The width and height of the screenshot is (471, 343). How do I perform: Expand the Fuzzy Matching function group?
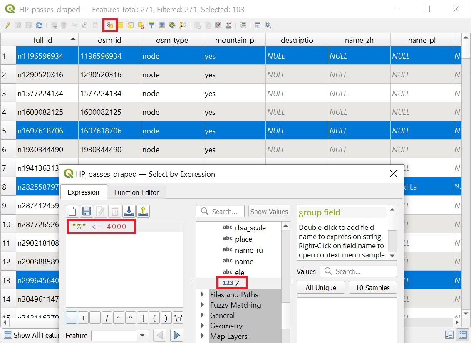click(203, 305)
